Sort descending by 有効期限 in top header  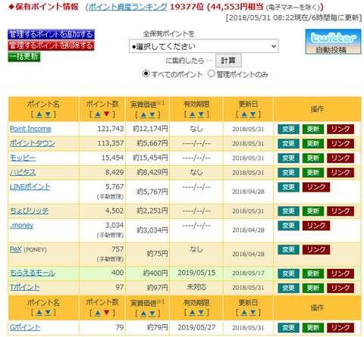click(x=201, y=114)
